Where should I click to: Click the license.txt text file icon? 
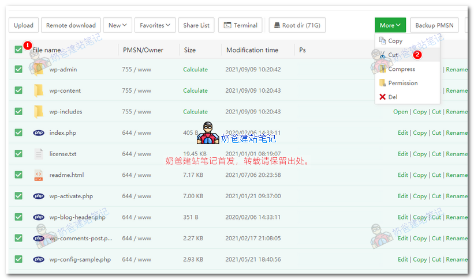38,154
